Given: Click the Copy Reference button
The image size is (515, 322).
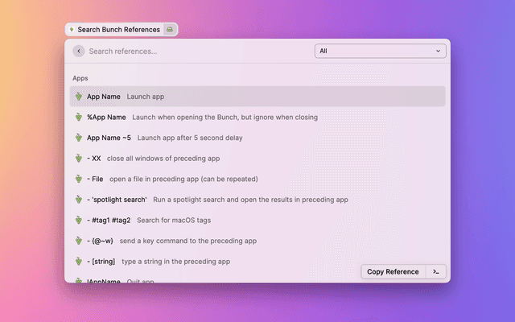Looking at the screenshot, I should coord(393,271).
